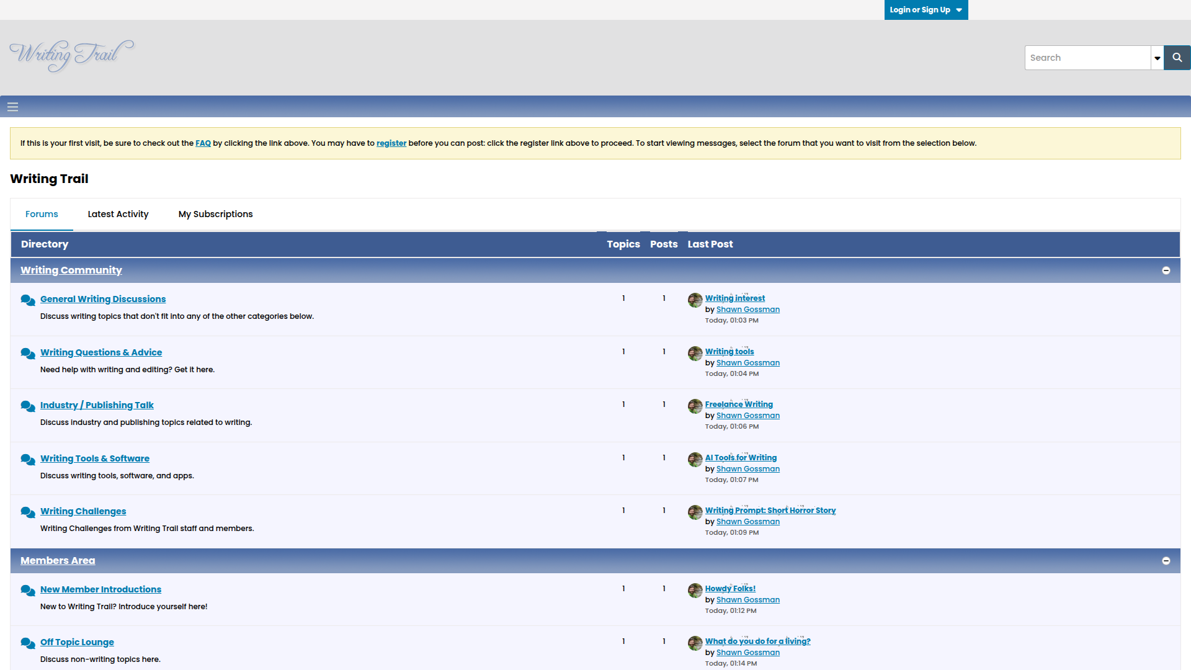Collapse the Members Area category

pos(1166,561)
